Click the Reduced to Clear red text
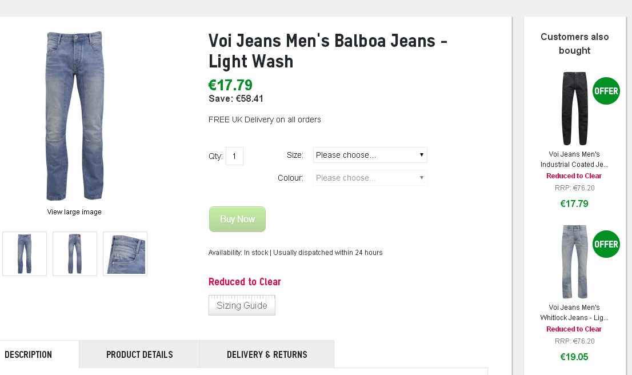Viewport: 632px width, 375px height. pos(245,282)
